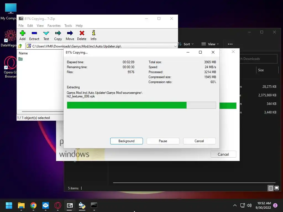Open My Computer desktop icon

(x=9, y=12)
